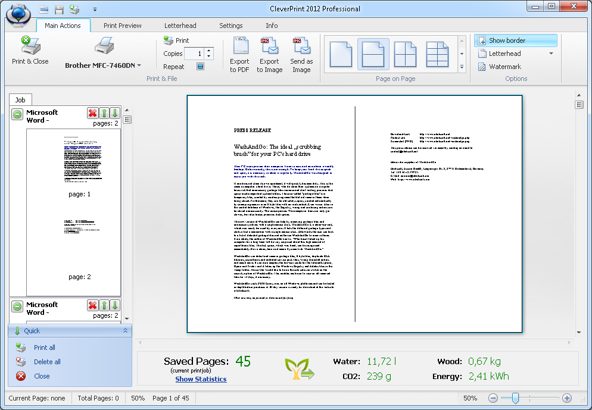This screenshot has width=592, height=410.
Task: Select the Job tab in side panel
Action: pyautogui.click(x=20, y=99)
